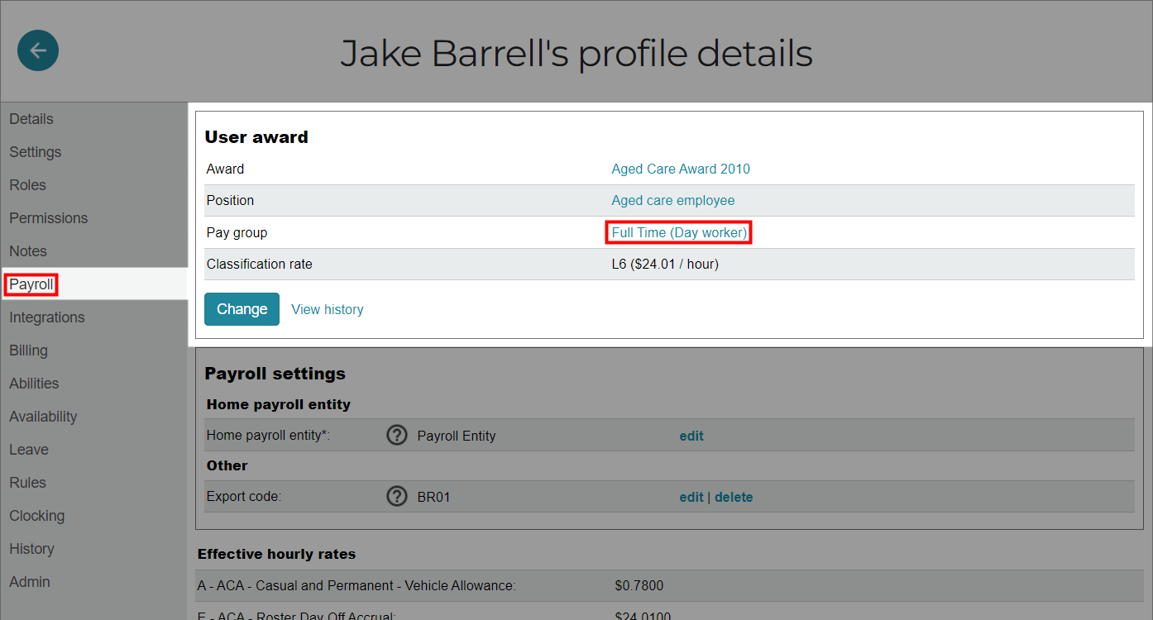
Task: Click the back arrow on the profile header
Action: (x=37, y=50)
